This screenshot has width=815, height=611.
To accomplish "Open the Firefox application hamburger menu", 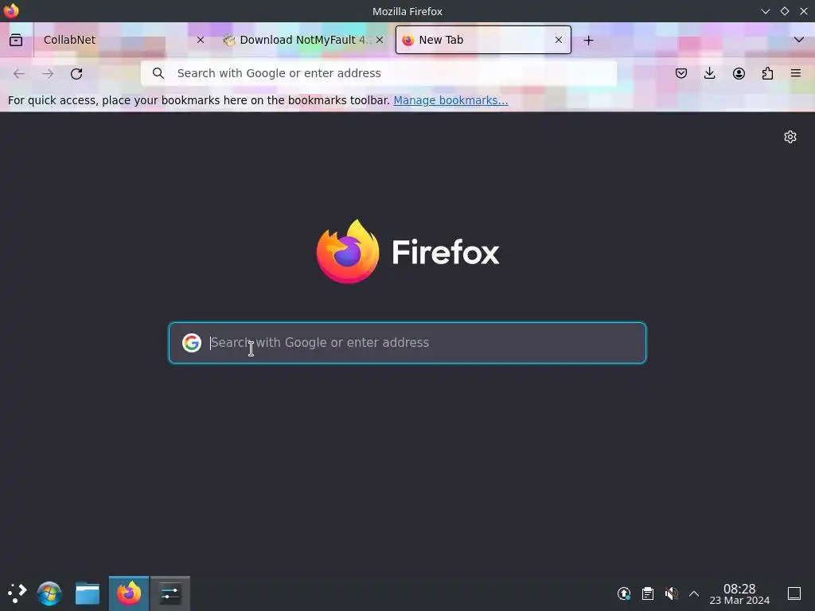I will click(x=796, y=73).
